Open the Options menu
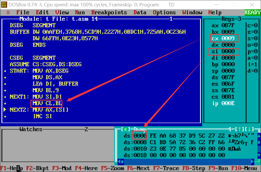This screenshot has width=261, height=172. coord(164,12)
